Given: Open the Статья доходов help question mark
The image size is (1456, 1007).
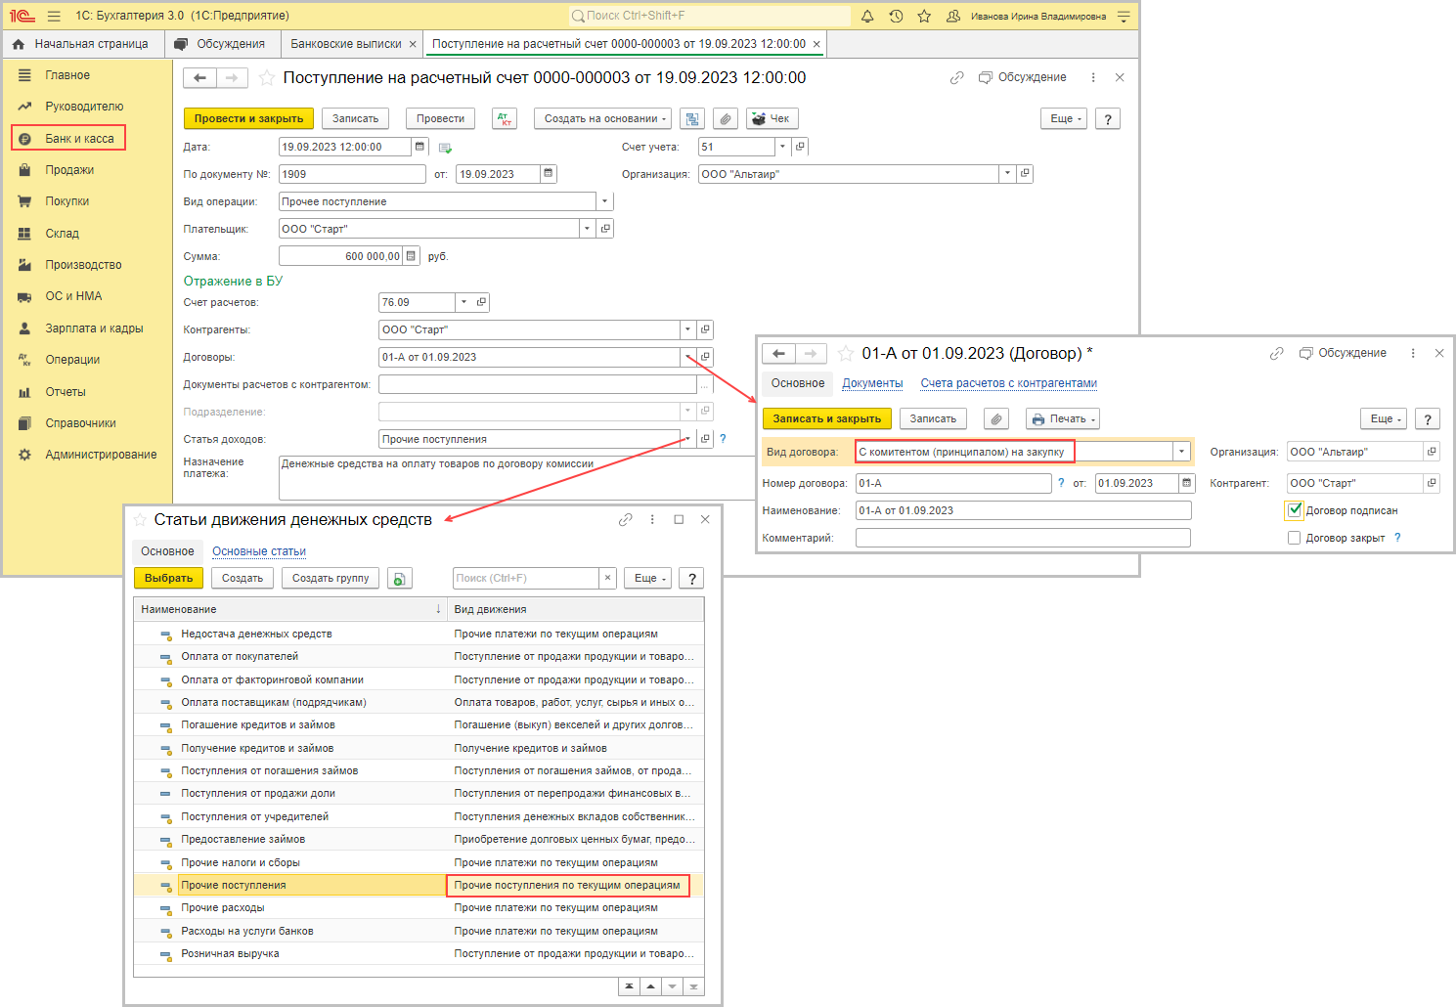Looking at the screenshot, I should tap(723, 439).
